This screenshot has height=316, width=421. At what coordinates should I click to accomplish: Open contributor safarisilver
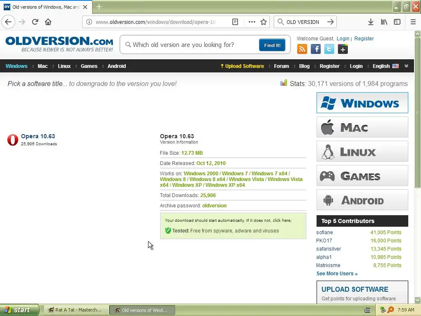[x=328, y=249]
